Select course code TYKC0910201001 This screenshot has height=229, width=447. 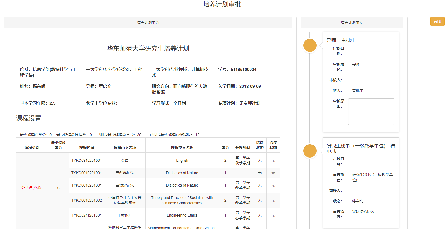coord(87,160)
